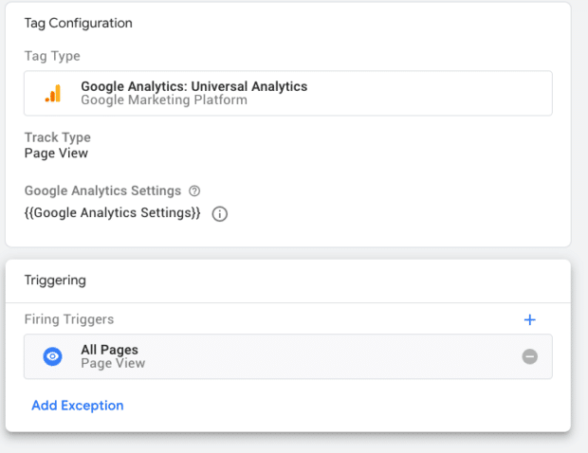
Task: Select the Tag Configuration heading
Action: click(78, 23)
